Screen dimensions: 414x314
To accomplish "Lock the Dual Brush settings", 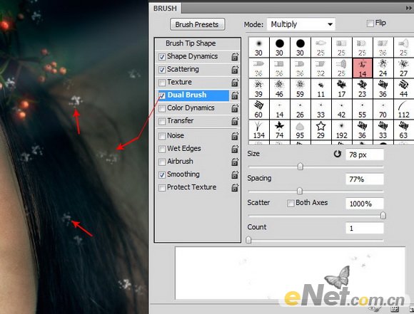I will (x=235, y=95).
